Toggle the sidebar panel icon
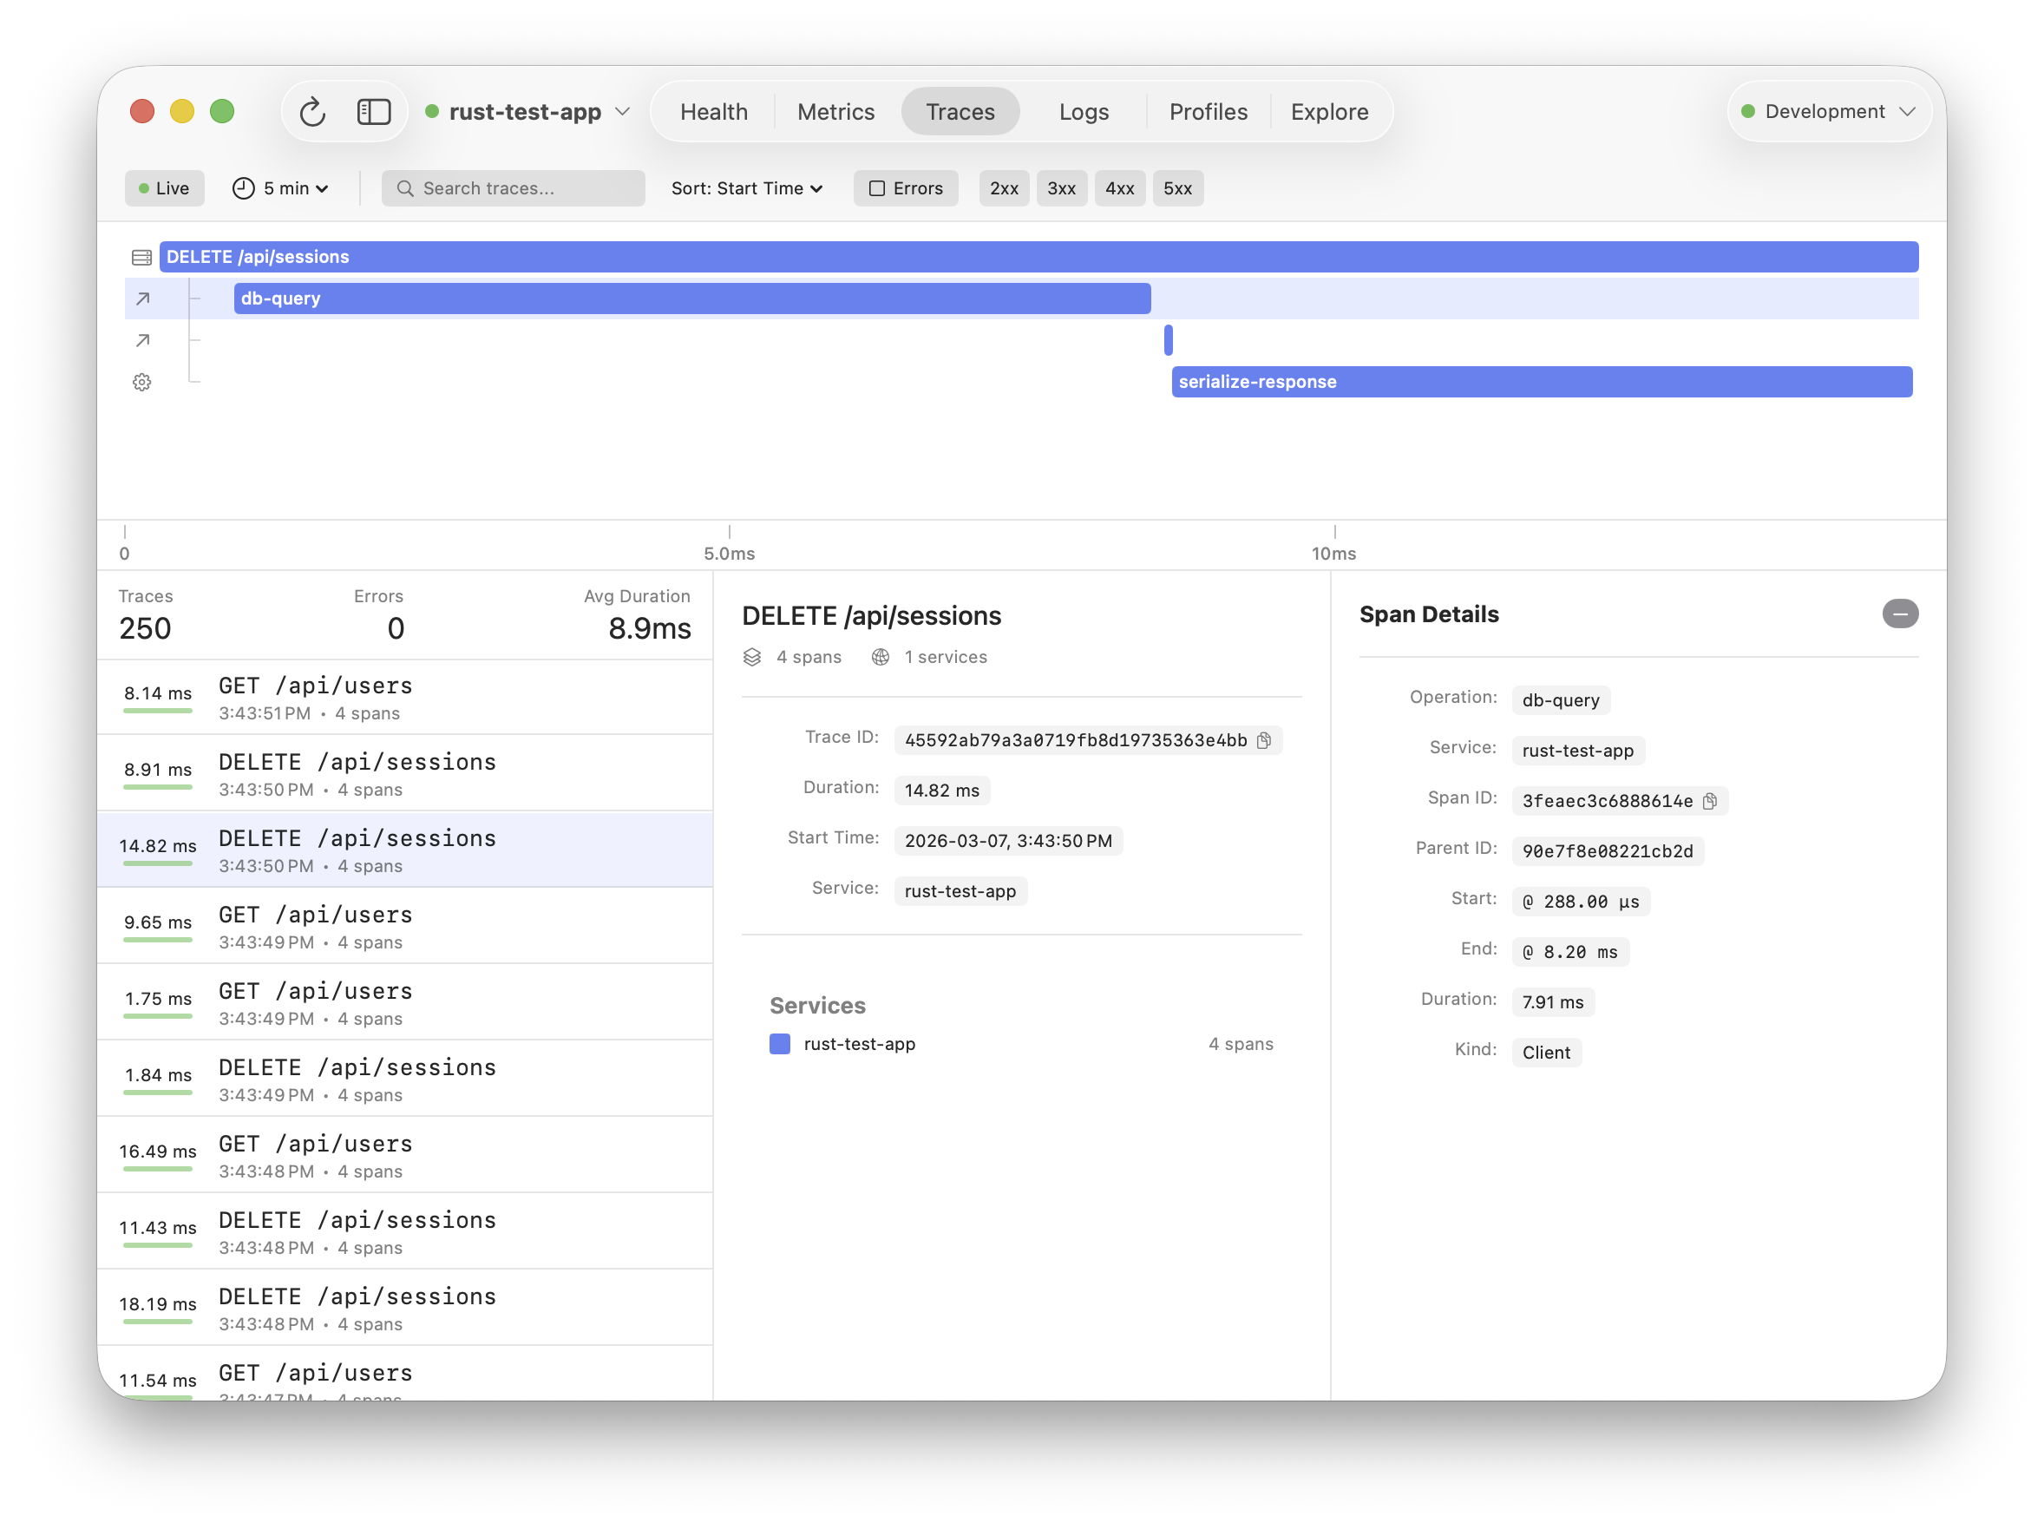 click(373, 112)
